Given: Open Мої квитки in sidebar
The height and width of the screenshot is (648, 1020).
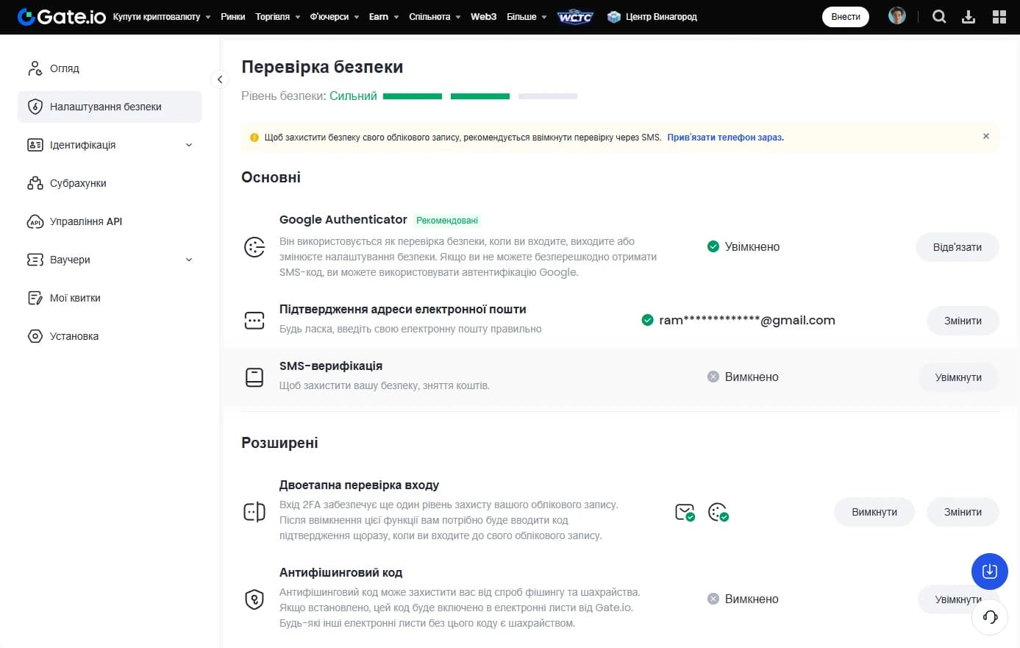Looking at the screenshot, I should coord(110,298).
